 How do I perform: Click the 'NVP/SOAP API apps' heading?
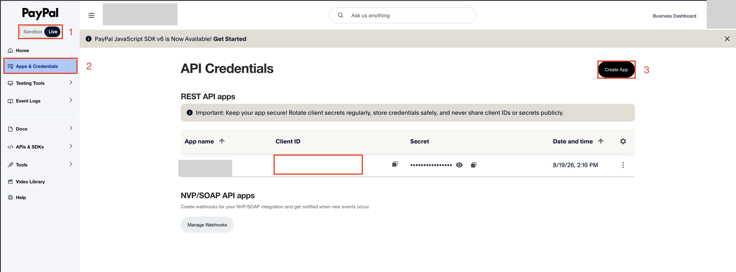[x=218, y=196]
